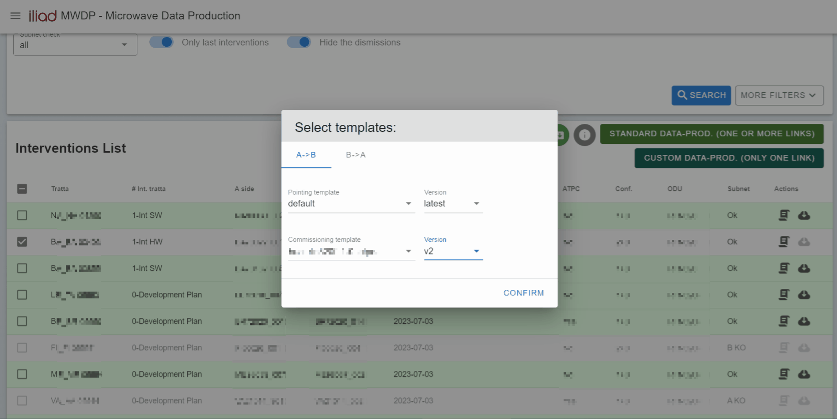Uncheck the 1-Int HW row checkbox
Image resolution: width=837 pixels, height=419 pixels.
click(x=22, y=242)
